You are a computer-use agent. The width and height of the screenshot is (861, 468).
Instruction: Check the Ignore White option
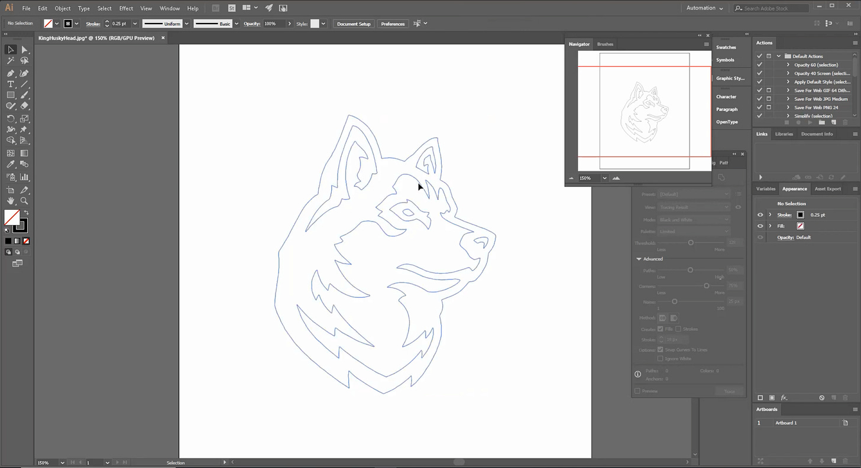pos(660,359)
